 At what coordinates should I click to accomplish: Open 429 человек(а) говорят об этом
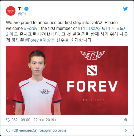pyautogui.click(x=39, y=131)
